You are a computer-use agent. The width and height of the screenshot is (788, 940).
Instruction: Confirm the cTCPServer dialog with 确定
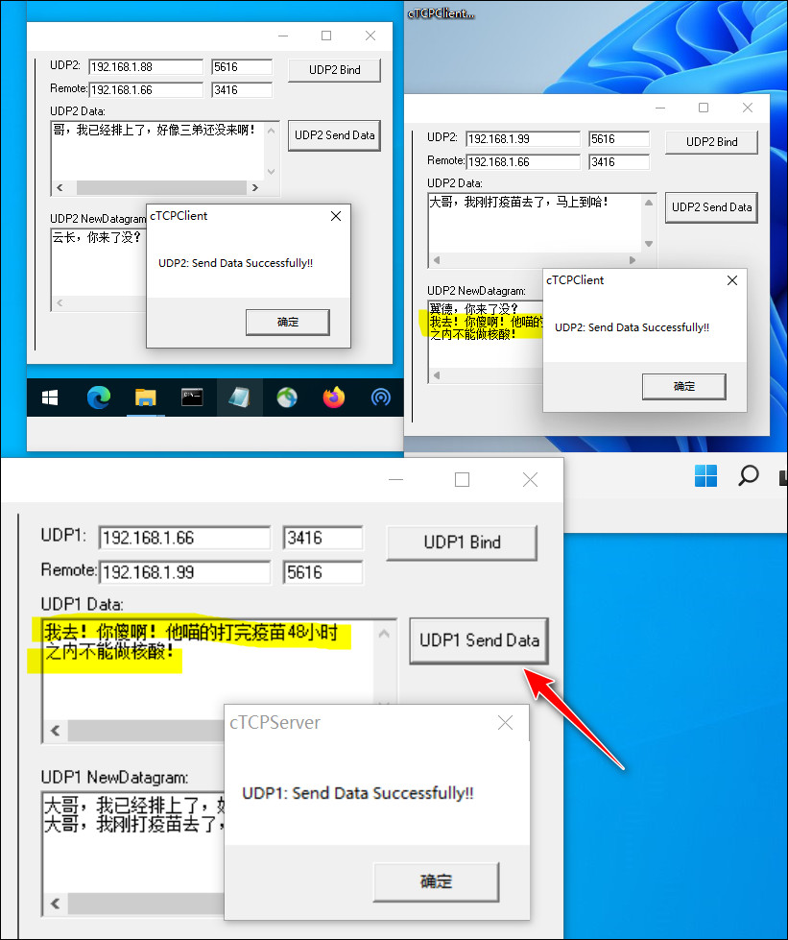click(x=436, y=881)
